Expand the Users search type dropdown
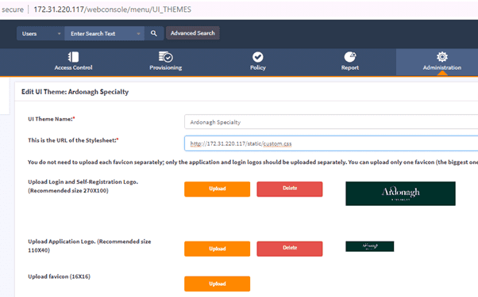Image resolution: width=478 pixels, height=297 pixels. pyautogui.click(x=40, y=33)
